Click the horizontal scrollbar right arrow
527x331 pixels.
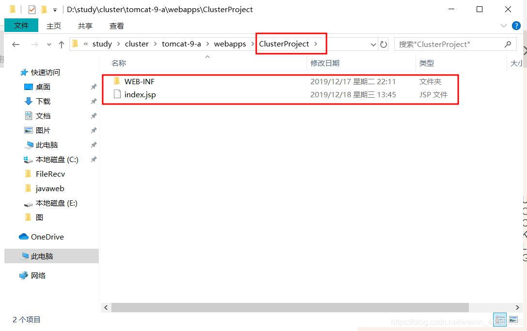point(517,307)
